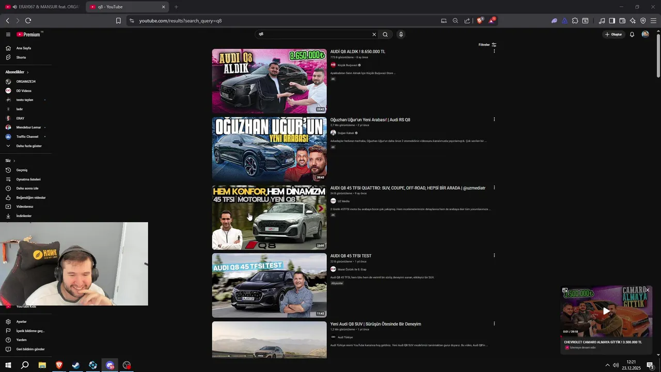Clear the search query with X

374,35
